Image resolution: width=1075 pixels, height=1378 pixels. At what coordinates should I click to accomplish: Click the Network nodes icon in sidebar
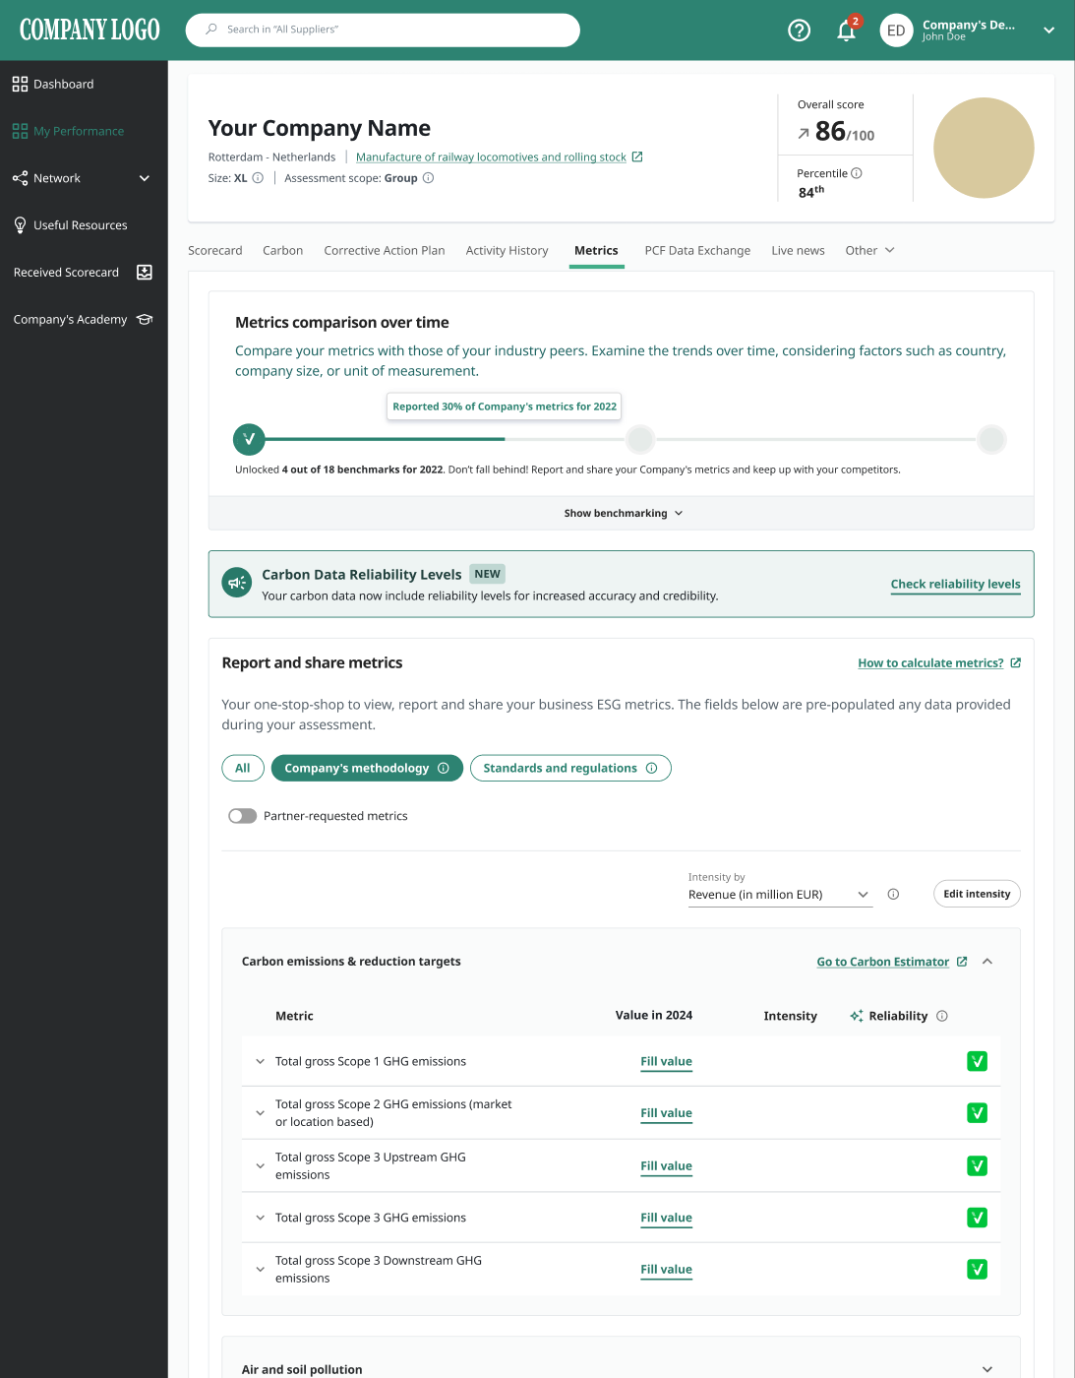20,178
